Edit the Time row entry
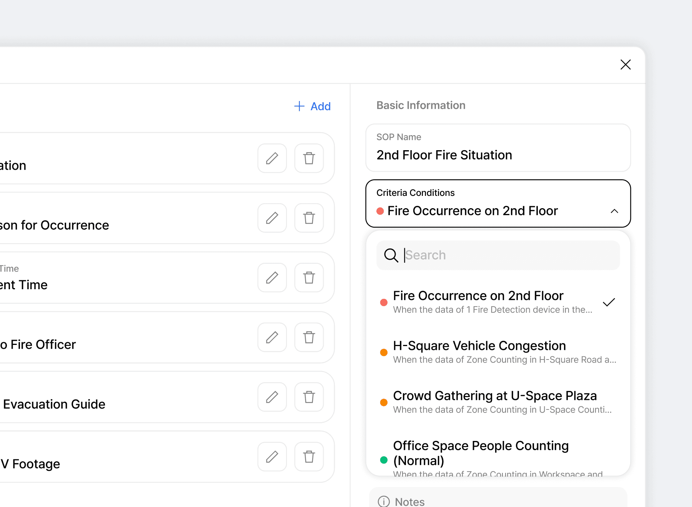The width and height of the screenshot is (692, 507). [272, 278]
